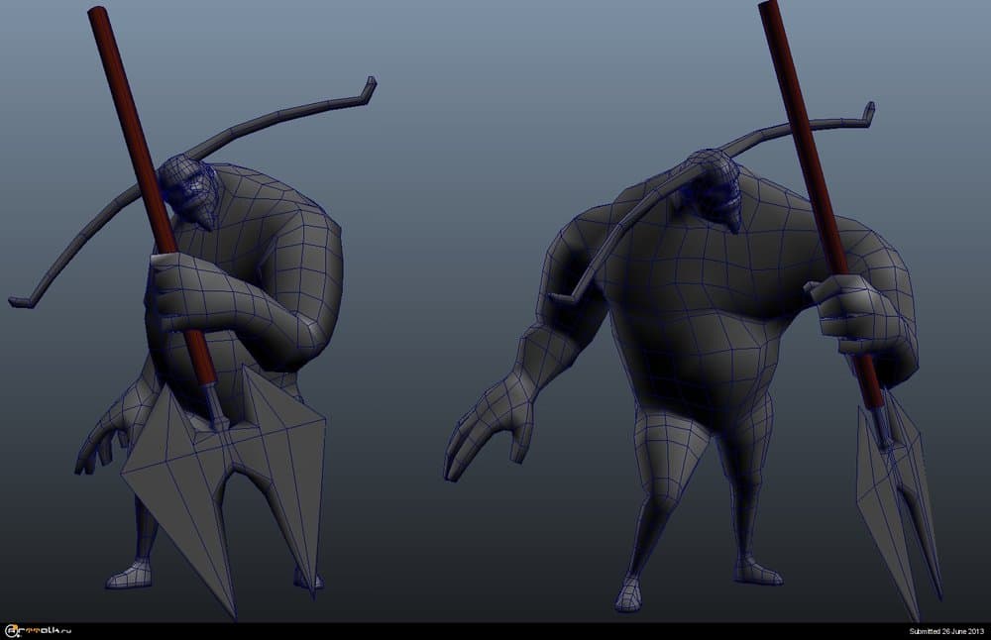Click the left character's upper right antenna tip

pos(368,88)
